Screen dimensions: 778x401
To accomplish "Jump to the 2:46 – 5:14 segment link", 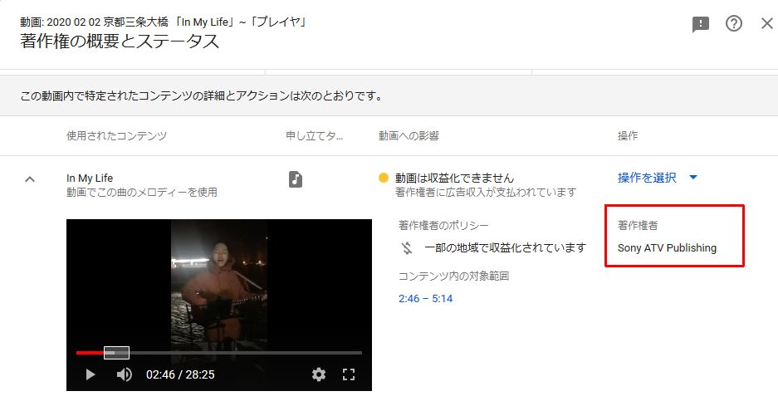I will (426, 298).
